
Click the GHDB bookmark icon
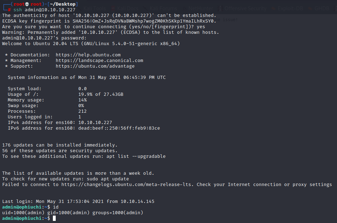(x=310, y=8)
